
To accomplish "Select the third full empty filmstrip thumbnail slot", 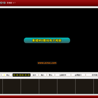I will pos(48,86).
